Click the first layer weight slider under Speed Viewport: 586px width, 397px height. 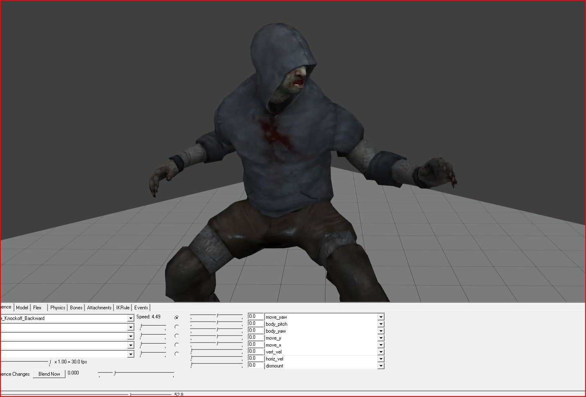coord(153,327)
